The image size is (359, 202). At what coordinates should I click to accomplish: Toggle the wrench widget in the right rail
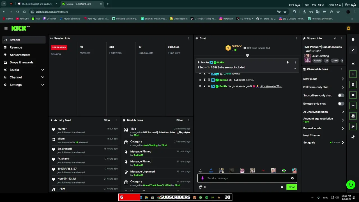tap(353, 126)
